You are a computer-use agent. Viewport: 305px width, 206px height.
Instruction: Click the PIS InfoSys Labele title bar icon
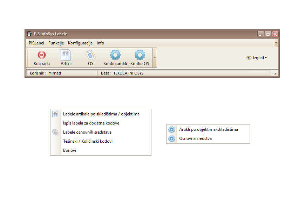pyautogui.click(x=29, y=34)
